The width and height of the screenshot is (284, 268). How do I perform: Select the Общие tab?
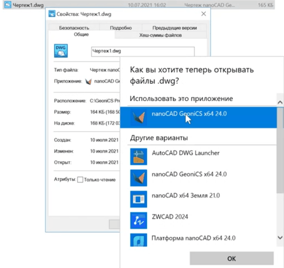point(81,35)
